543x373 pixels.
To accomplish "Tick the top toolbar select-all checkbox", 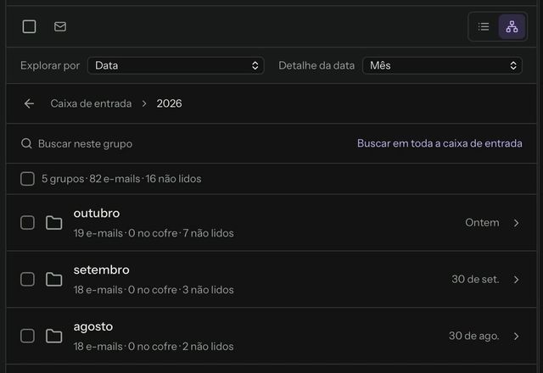I will (29, 26).
